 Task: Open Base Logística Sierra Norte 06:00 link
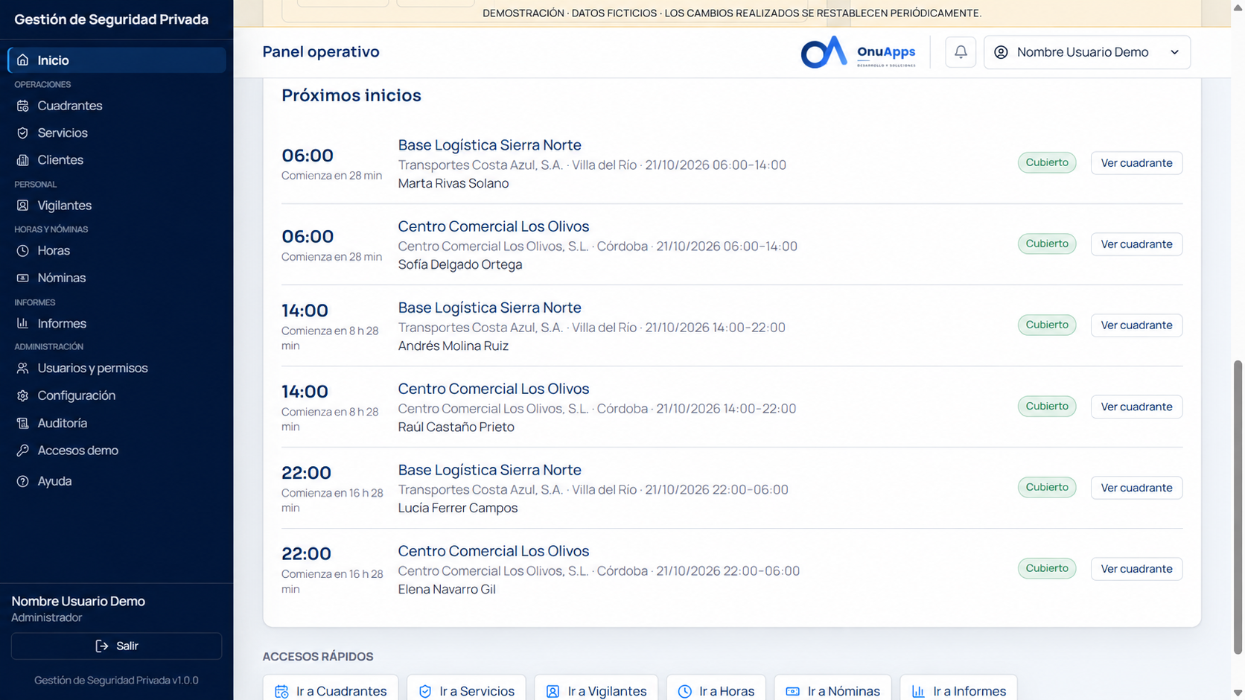coord(489,144)
